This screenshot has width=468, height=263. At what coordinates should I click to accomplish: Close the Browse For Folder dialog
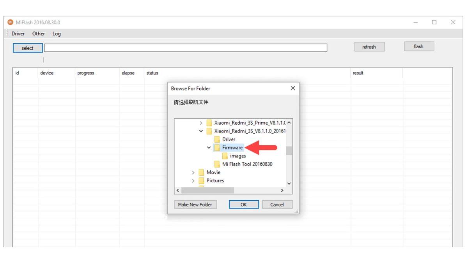point(293,88)
